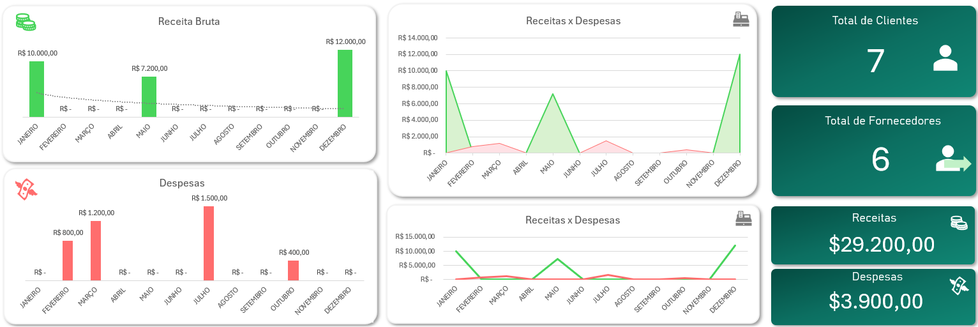978x327 pixels.
Task: Click the $3.900,00 Despesas total value
Action: tap(876, 301)
